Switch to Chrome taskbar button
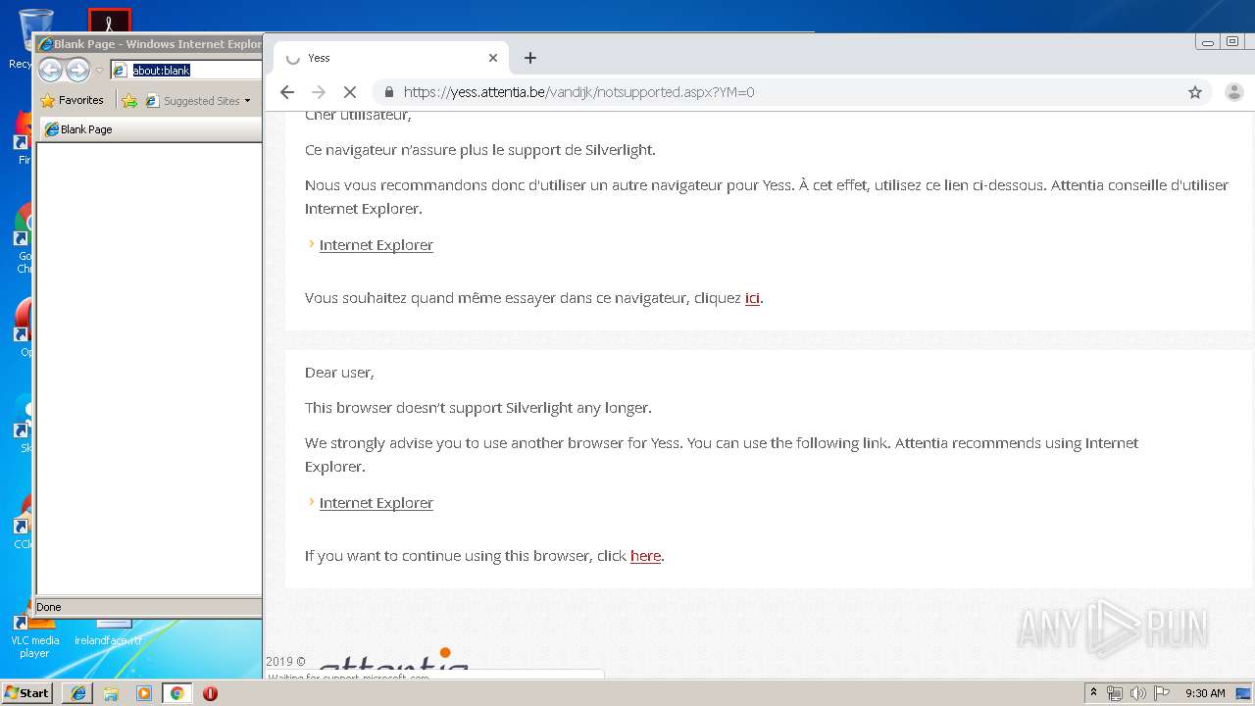This screenshot has width=1255, height=706. click(x=176, y=693)
